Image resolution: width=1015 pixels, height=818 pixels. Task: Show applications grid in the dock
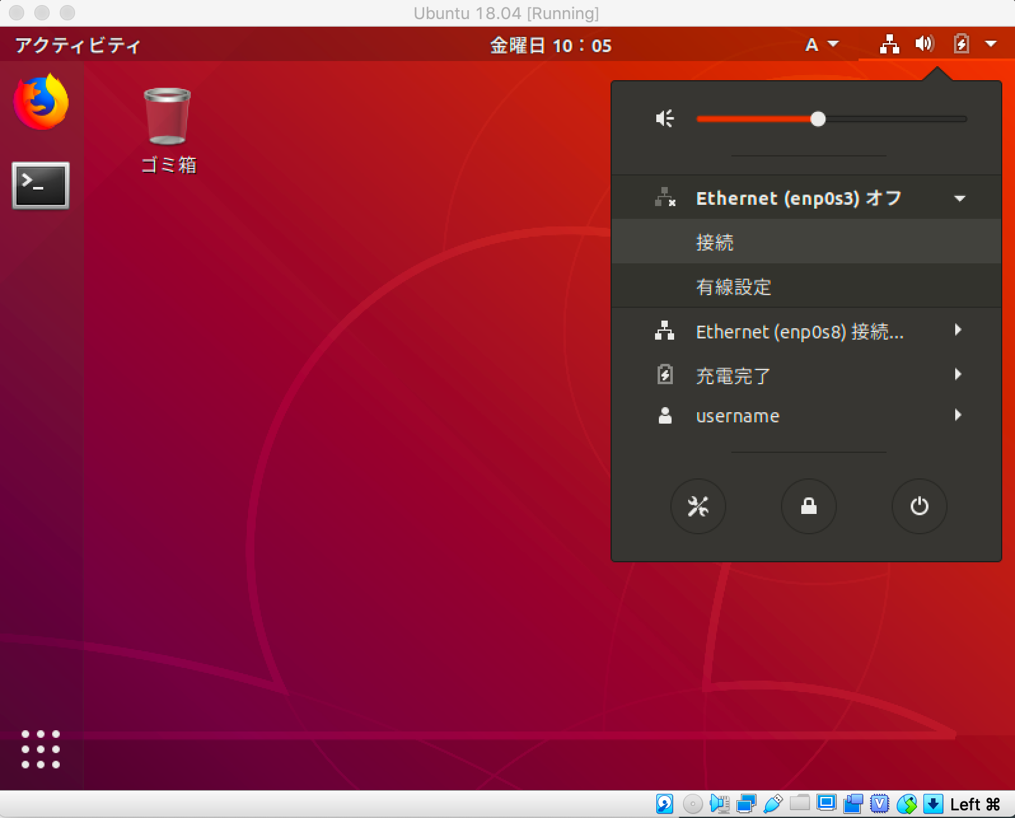[41, 749]
